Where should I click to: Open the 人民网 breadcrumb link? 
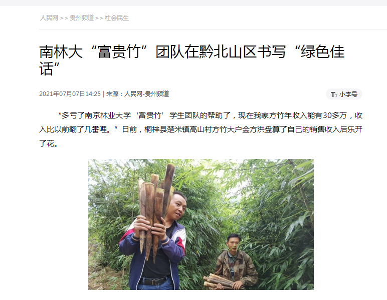pyautogui.click(x=49, y=18)
